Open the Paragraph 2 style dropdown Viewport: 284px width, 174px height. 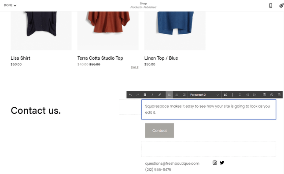[204, 94]
